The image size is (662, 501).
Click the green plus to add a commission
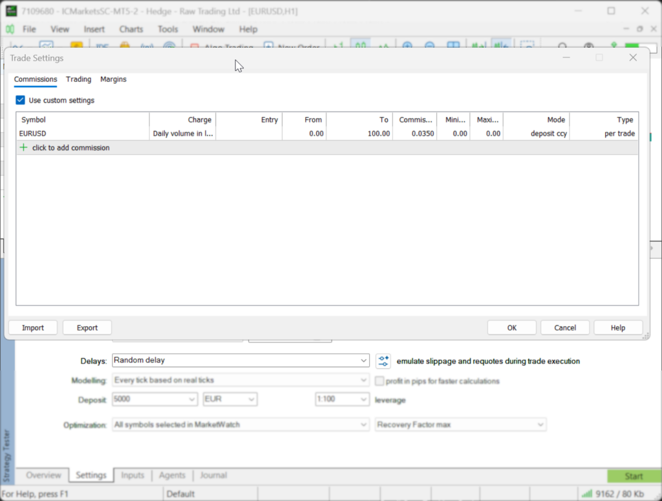(23, 147)
